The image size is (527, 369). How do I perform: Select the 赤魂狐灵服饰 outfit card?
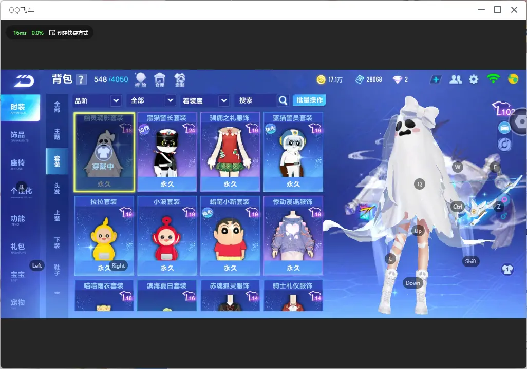click(230, 296)
